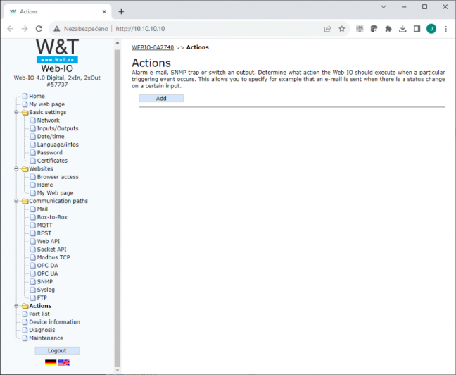Screen dimensions: 456x375
Task: Open Modbus TCP settings
Action: pos(53,257)
